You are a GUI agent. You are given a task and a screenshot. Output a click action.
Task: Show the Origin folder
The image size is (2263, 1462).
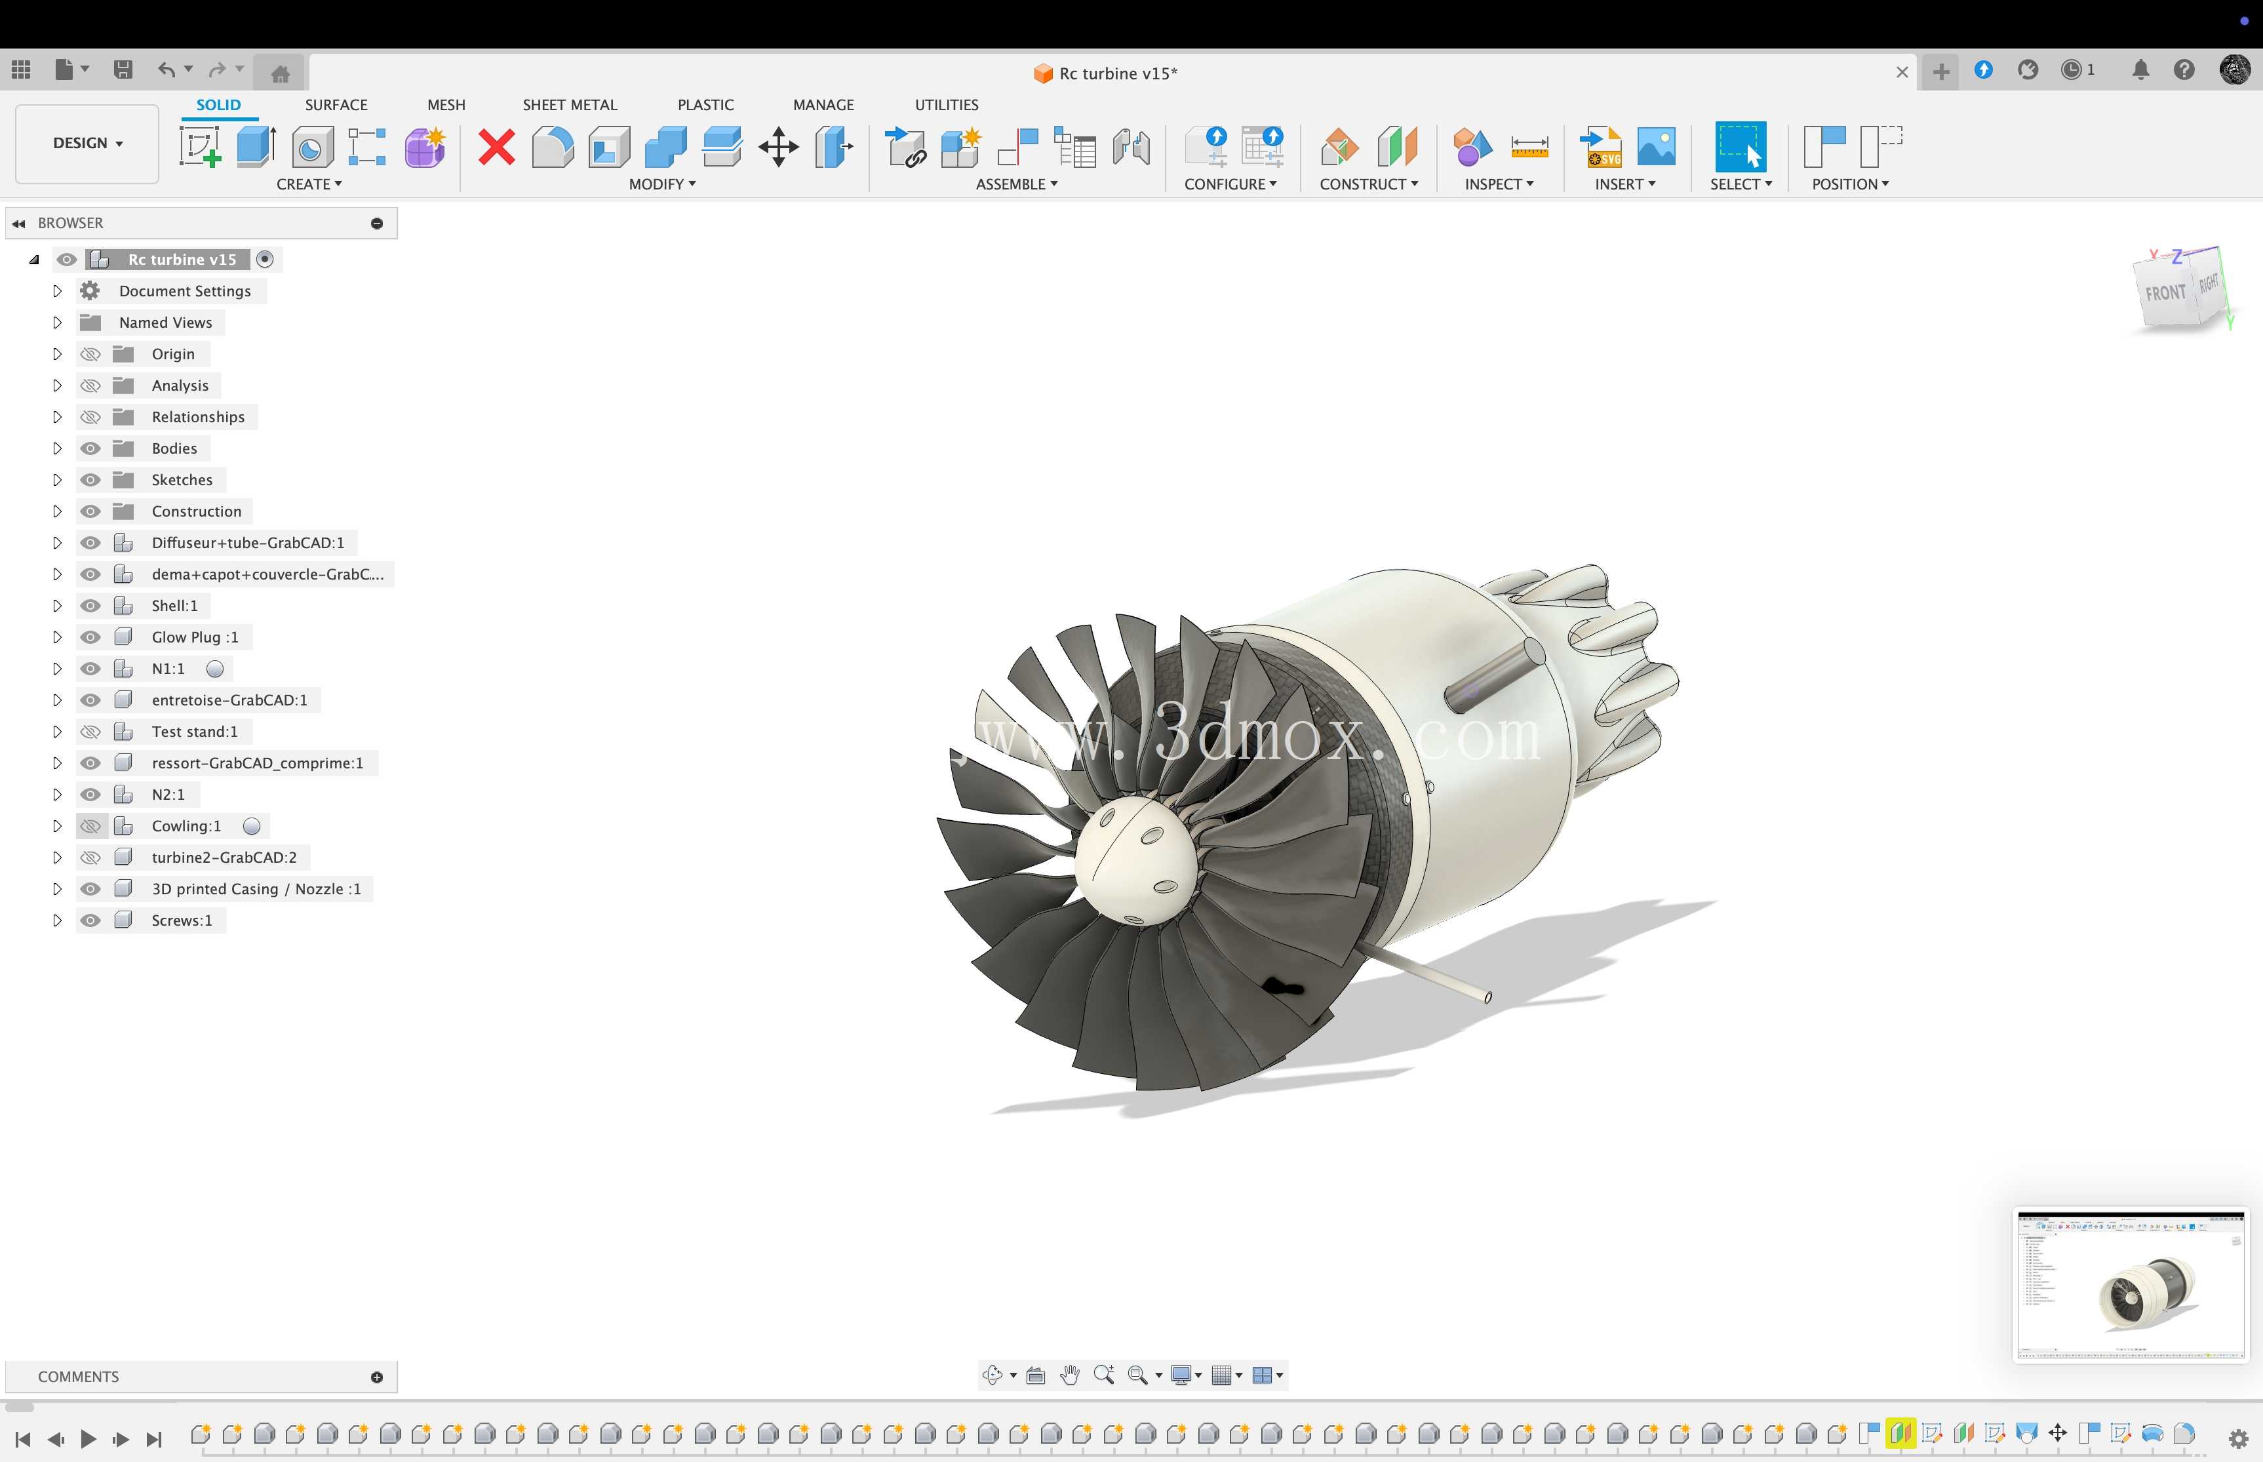90,354
